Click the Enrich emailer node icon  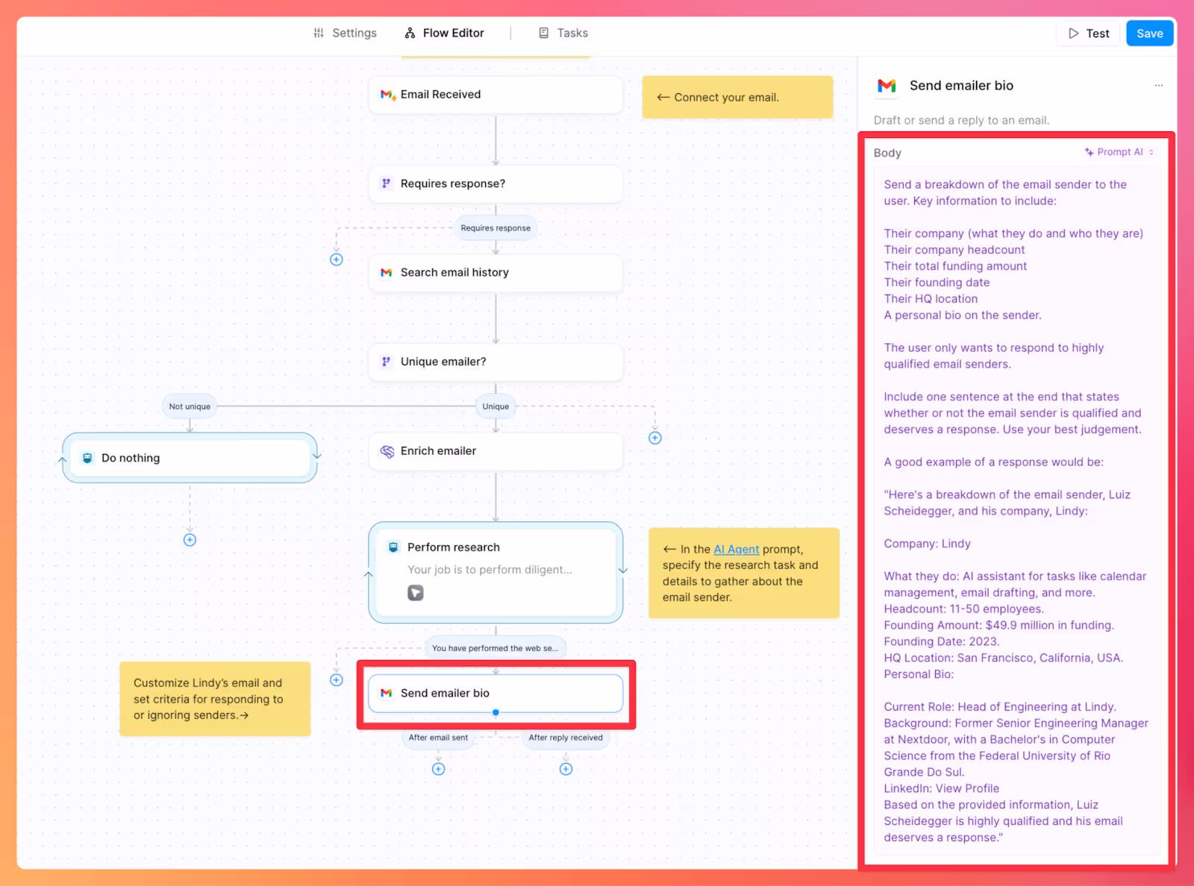387,451
